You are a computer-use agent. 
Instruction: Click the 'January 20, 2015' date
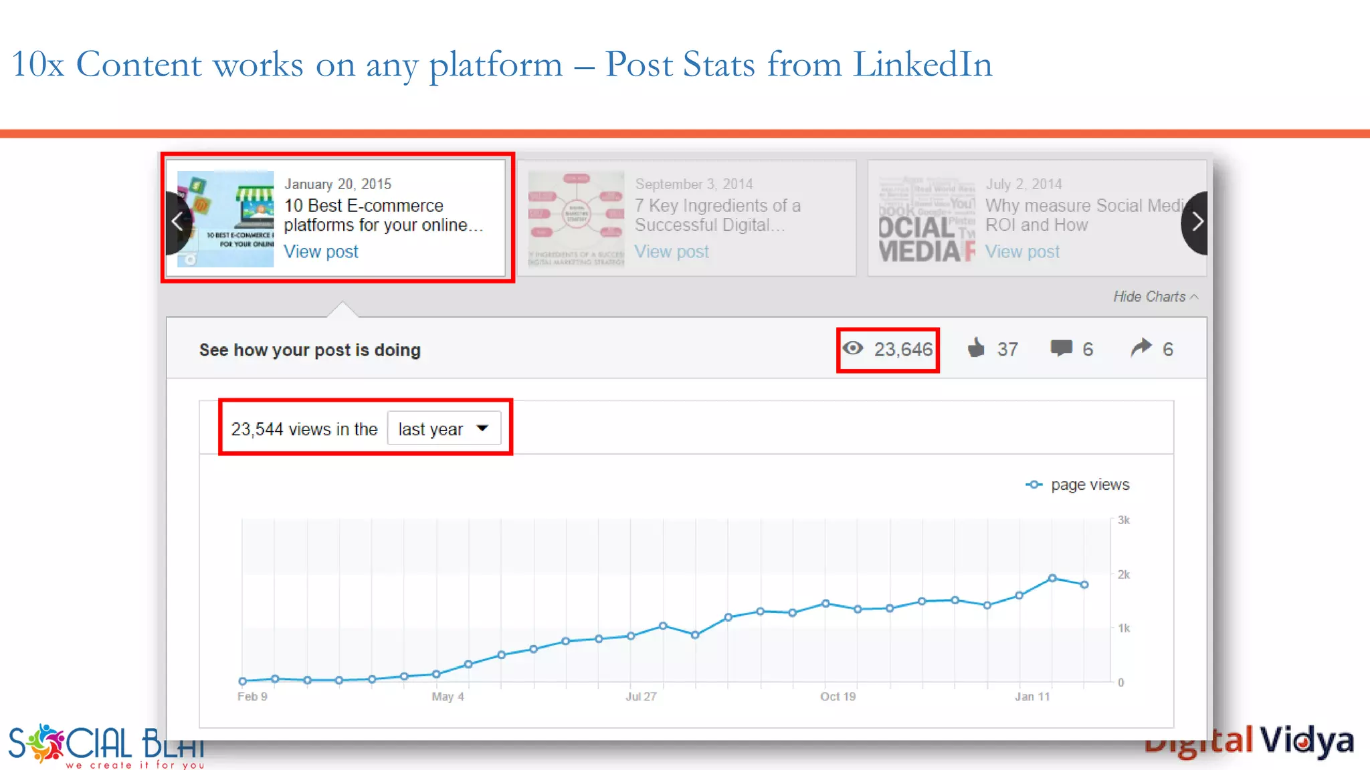[338, 184]
